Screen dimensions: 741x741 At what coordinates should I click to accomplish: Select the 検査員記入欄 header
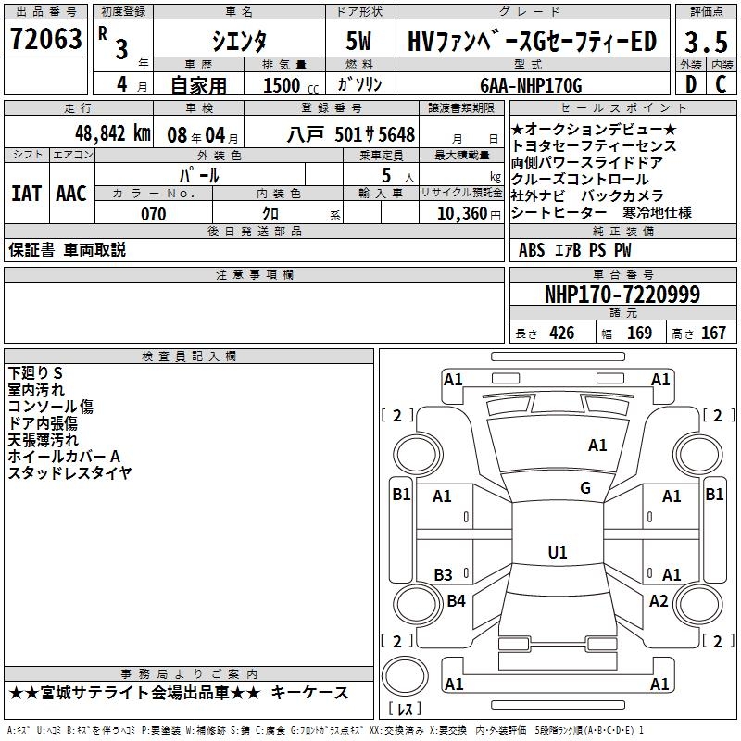tap(189, 357)
